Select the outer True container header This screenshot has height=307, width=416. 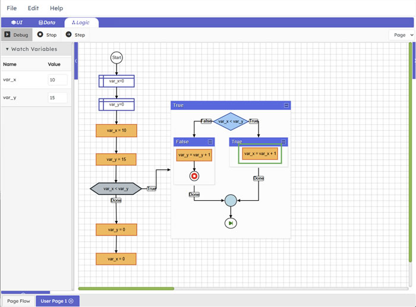tap(231, 105)
